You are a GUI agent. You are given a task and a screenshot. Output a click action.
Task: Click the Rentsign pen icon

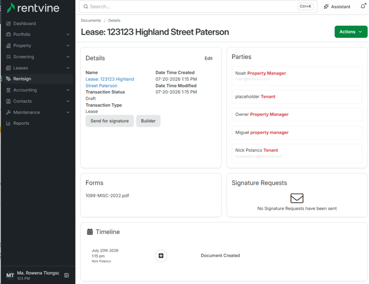pos(8,79)
